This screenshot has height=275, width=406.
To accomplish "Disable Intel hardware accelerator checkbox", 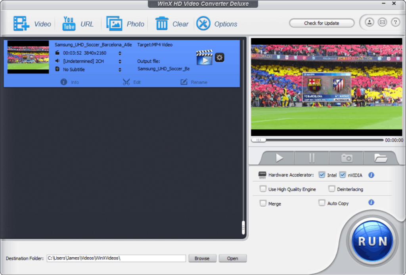I will click(322, 175).
